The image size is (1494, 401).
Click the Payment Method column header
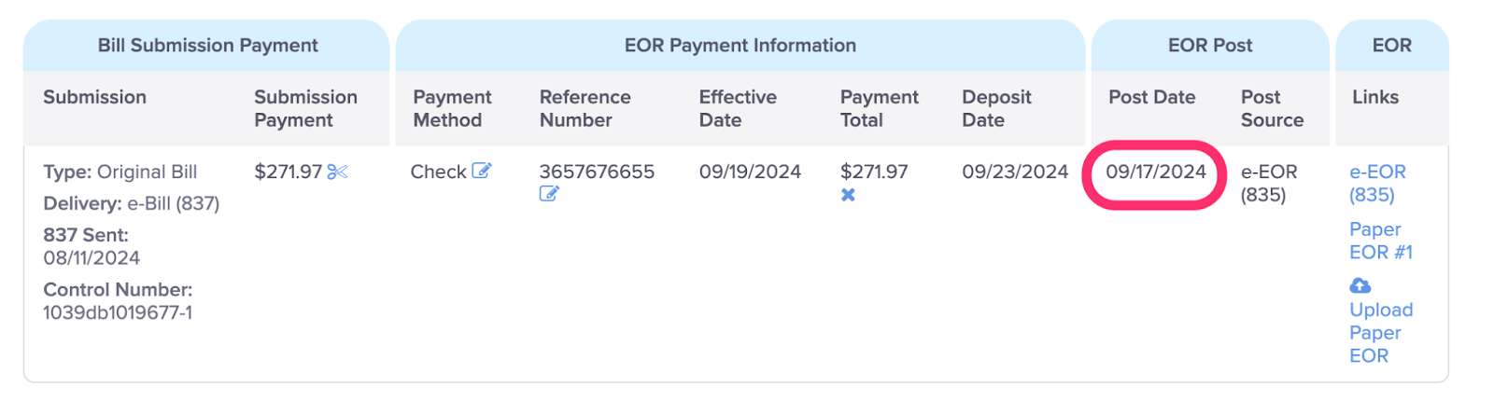(x=452, y=108)
